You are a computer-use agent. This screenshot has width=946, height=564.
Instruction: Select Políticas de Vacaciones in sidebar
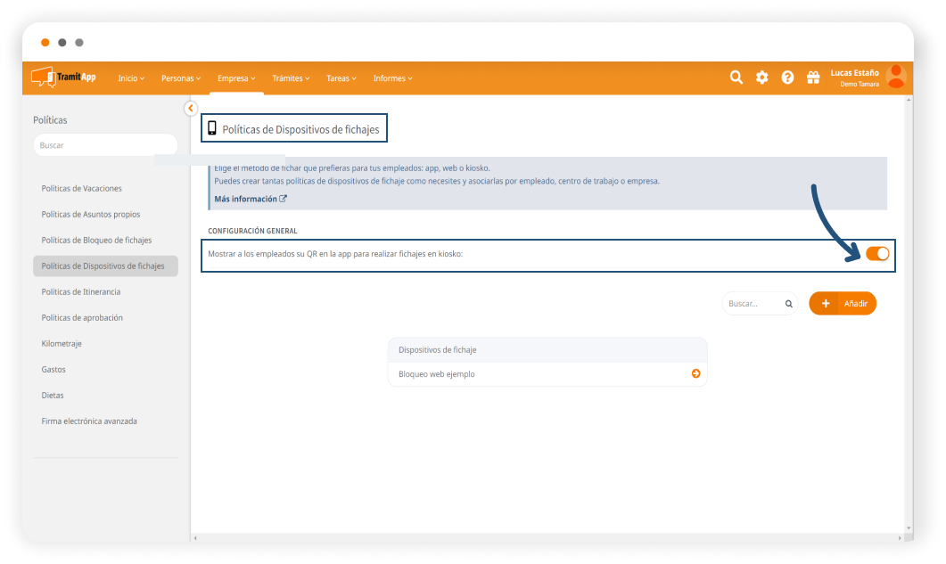coord(82,189)
